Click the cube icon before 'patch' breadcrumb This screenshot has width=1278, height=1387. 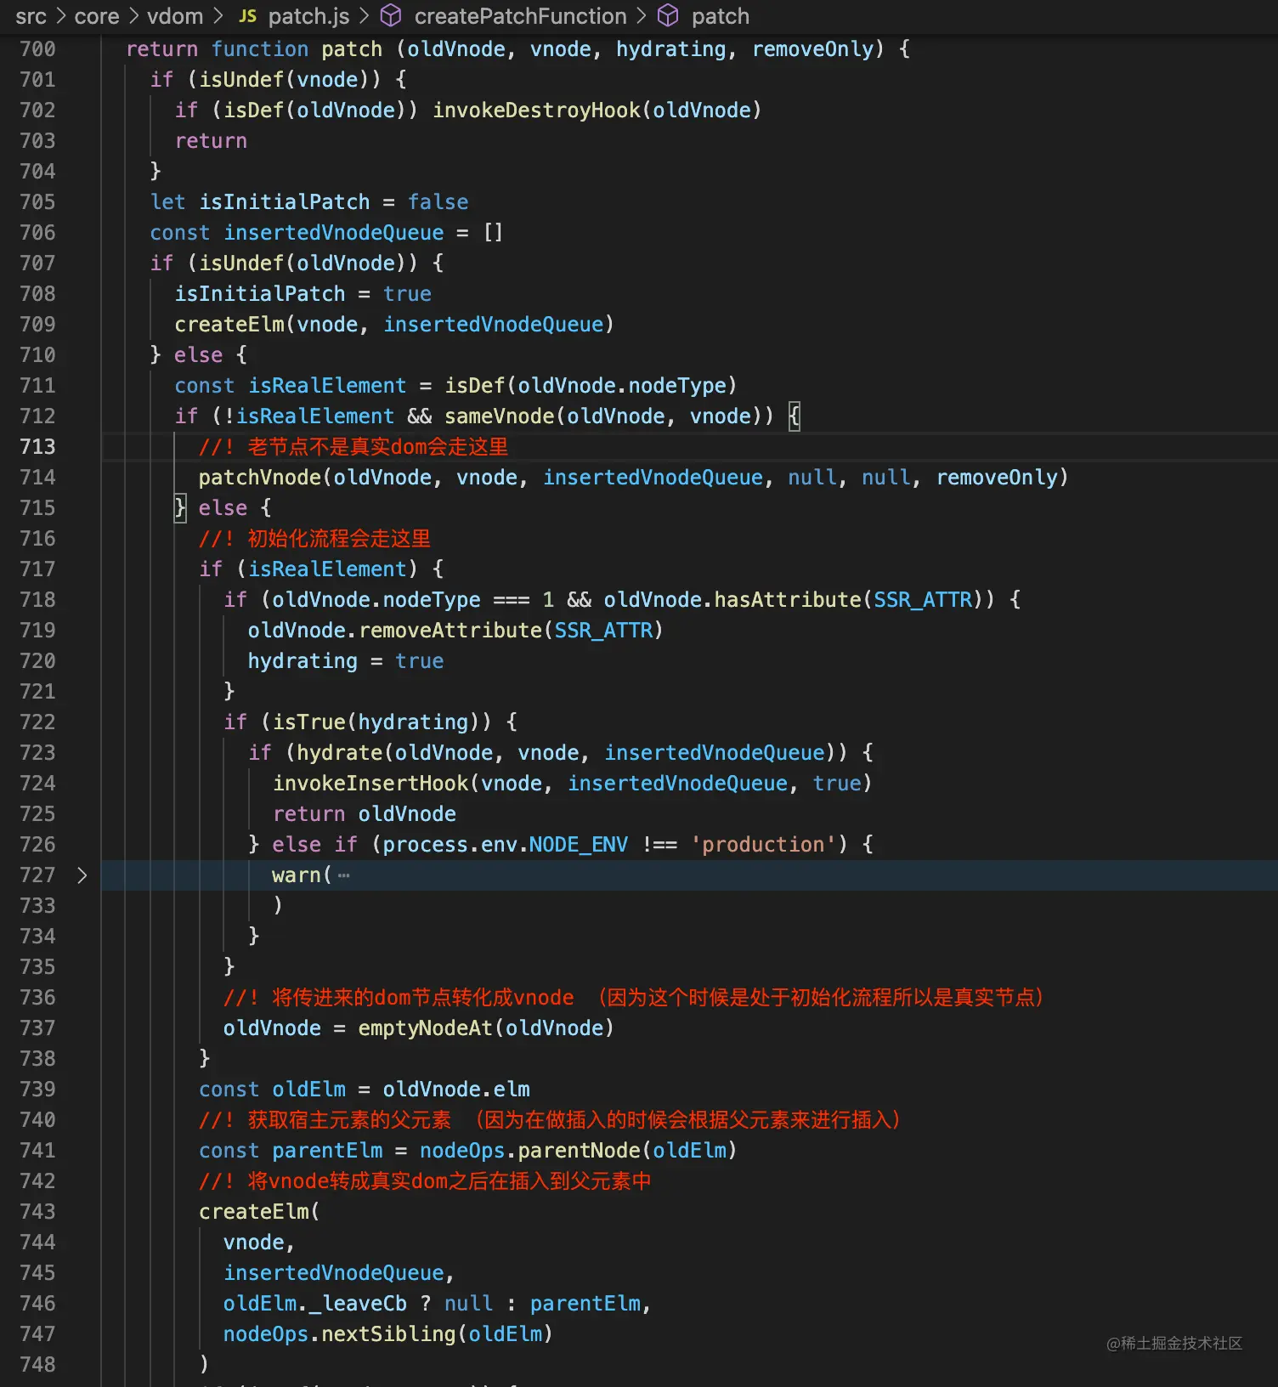tap(669, 15)
